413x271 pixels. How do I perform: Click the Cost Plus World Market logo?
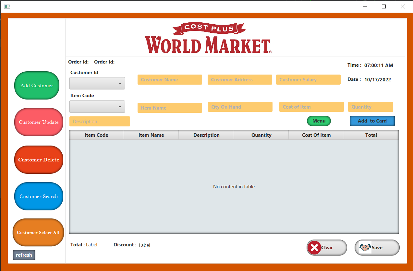[208, 38]
